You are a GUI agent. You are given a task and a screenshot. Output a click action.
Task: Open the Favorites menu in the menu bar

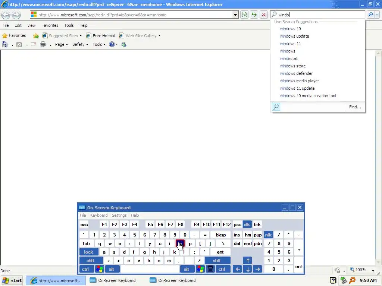(x=50, y=25)
